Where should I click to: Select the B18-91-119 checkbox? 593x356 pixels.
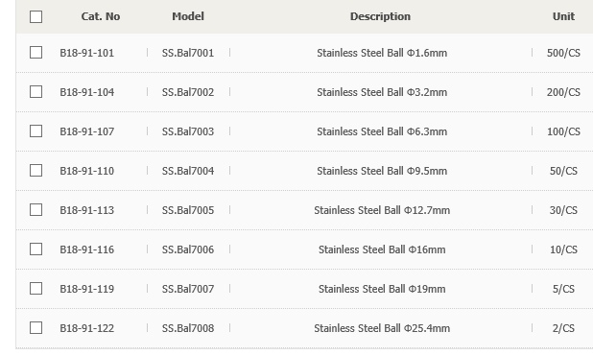(36, 288)
